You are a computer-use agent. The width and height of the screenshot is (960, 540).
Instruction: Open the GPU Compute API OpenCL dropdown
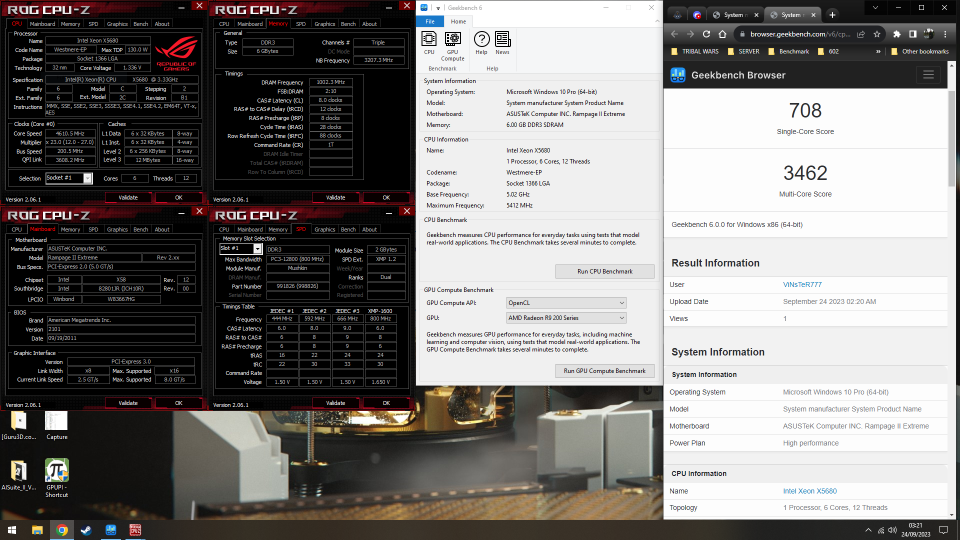[x=566, y=303]
